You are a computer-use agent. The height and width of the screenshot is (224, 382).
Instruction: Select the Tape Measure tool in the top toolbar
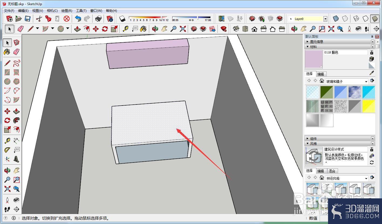(x=125, y=29)
